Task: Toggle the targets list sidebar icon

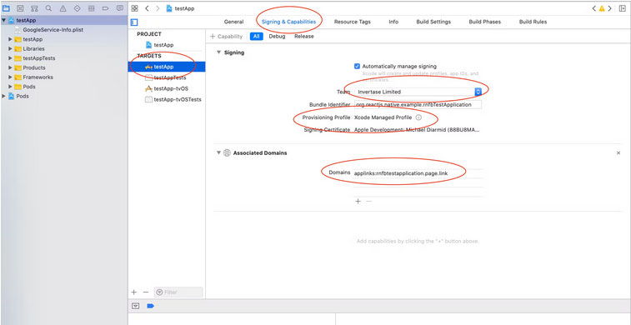Action: pyautogui.click(x=134, y=22)
